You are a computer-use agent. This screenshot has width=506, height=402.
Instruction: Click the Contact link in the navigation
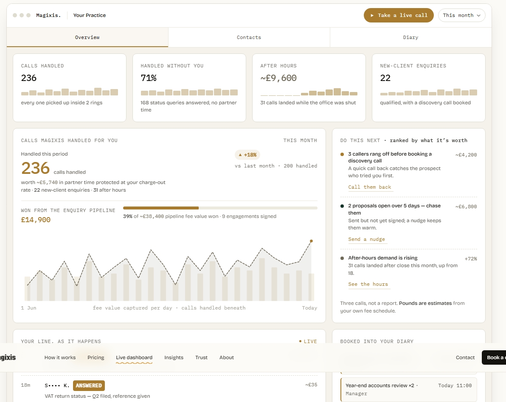[x=465, y=357]
